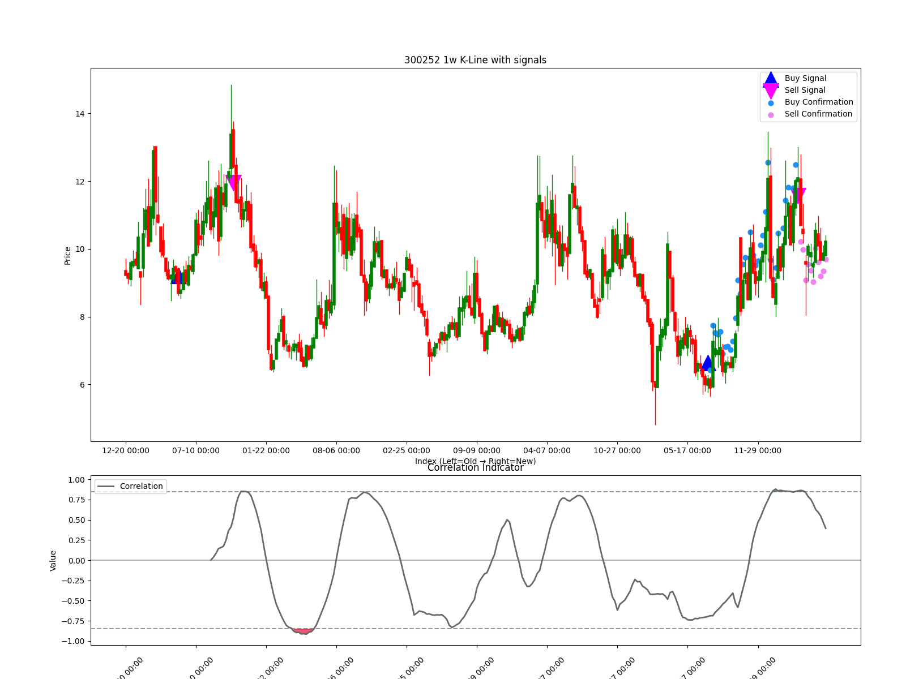Click the violet Sell Confirmation dot in legend
Viewport: 906px width, 679px height.
click(771, 115)
